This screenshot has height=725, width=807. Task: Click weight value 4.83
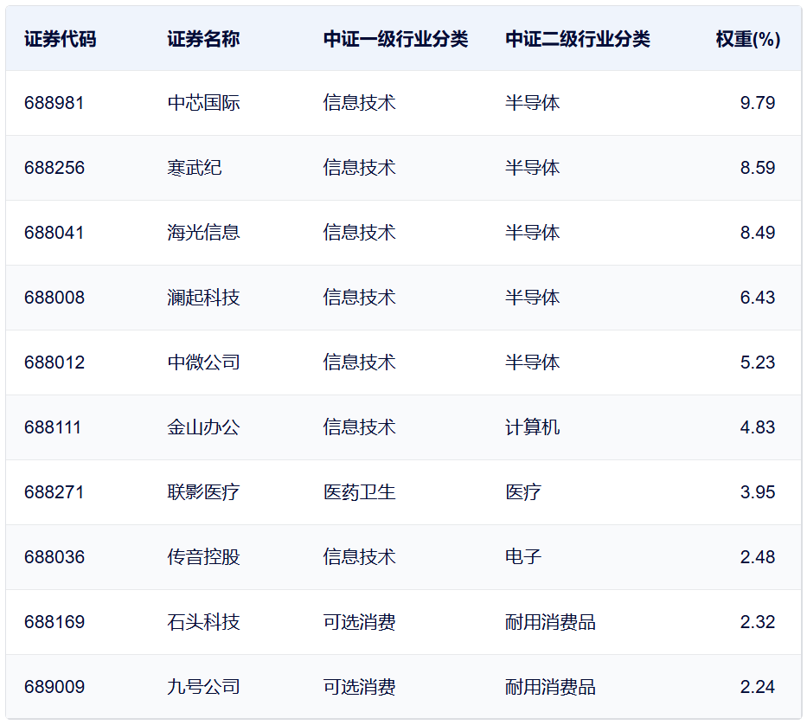coord(758,427)
